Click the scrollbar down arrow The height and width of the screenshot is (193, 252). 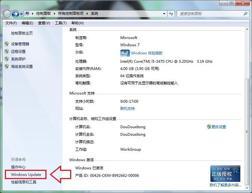[247, 187]
